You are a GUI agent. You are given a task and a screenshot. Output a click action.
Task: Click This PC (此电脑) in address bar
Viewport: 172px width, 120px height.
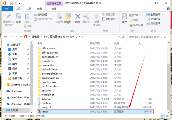(36, 37)
